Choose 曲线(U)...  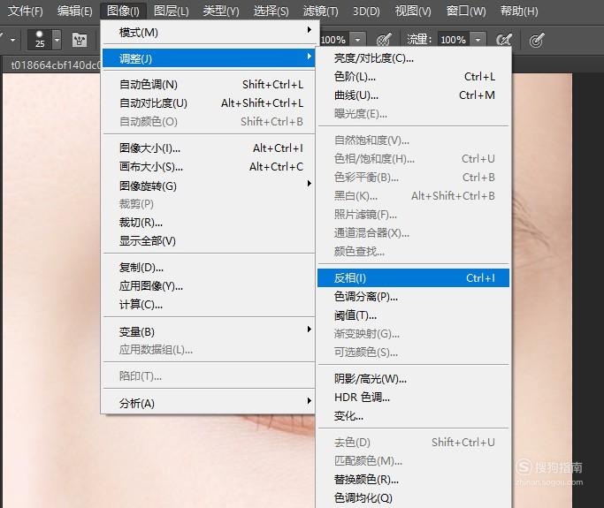click(x=413, y=95)
